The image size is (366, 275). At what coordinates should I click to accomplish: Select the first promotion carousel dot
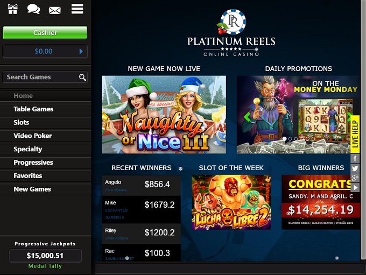(285, 138)
